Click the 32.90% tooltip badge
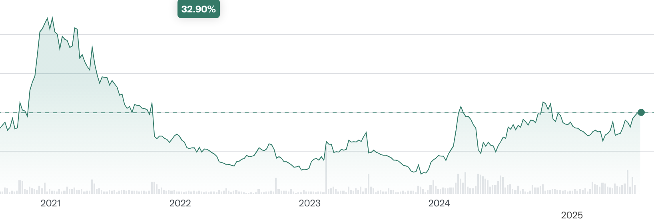This screenshot has height=220, width=654. coord(199,9)
